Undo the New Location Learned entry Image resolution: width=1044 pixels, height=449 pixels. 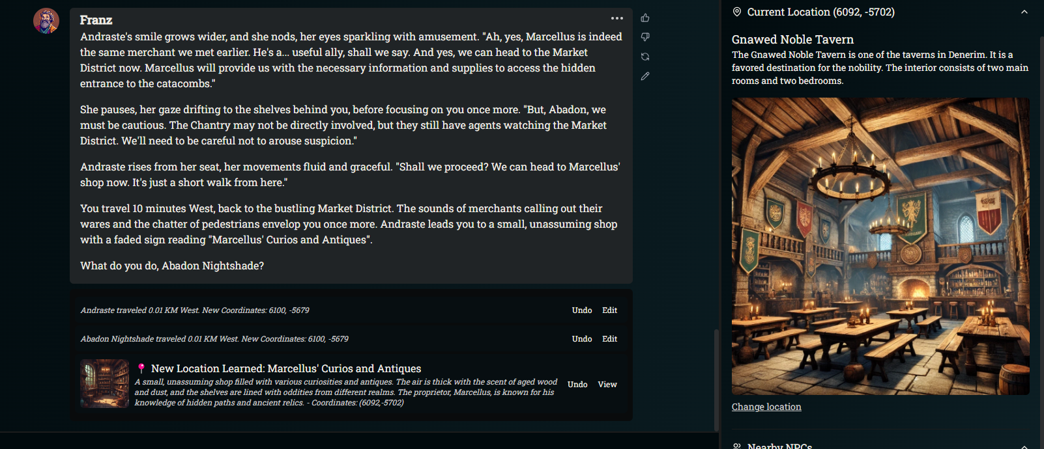coord(577,385)
